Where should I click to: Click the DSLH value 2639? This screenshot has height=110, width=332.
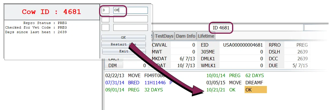tap(302, 52)
